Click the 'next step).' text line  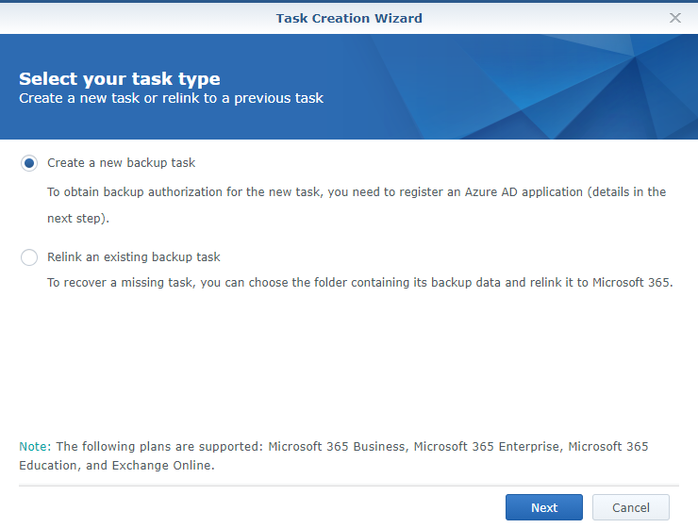78,219
